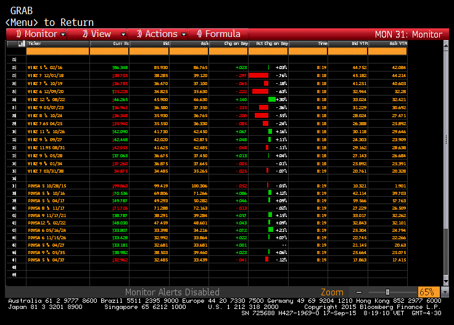Click the Bid filter input field

click(x=149, y=51)
